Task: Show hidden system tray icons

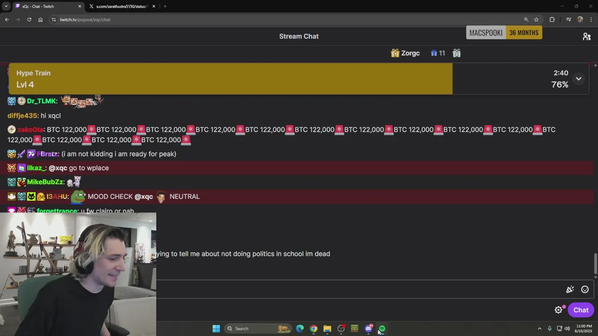Action: (x=540, y=329)
